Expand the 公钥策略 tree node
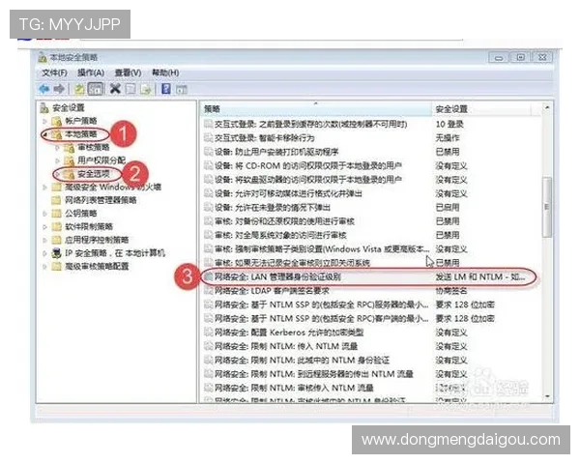Screen dimensions: 580x464 [x=44, y=214]
